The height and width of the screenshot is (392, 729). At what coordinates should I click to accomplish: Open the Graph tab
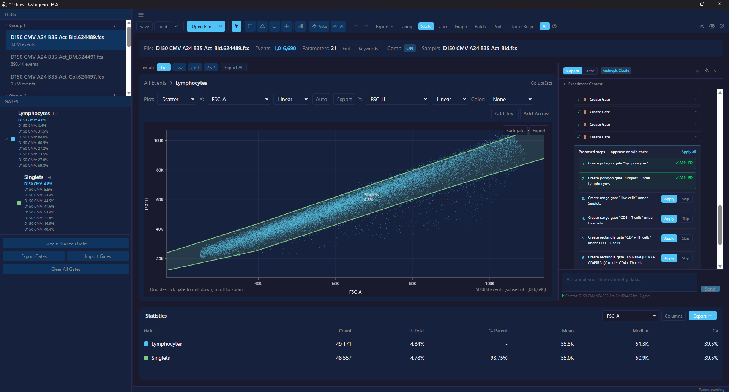click(x=461, y=26)
